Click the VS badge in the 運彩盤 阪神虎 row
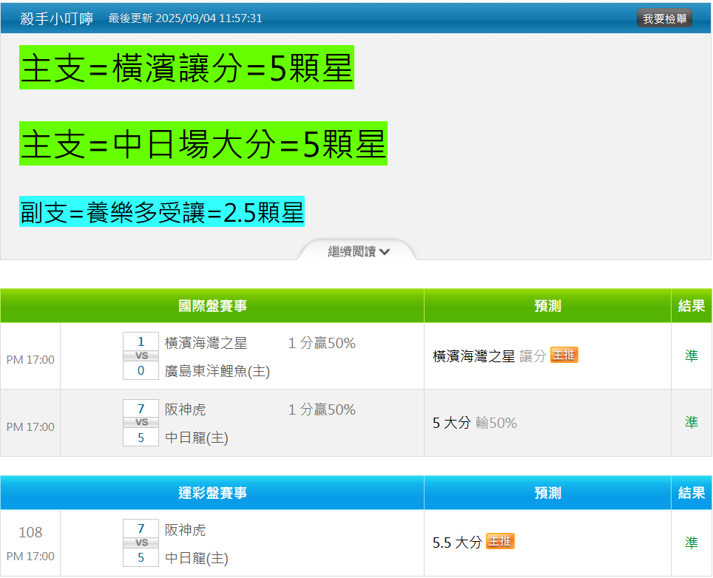713x578 pixels. coord(141,543)
